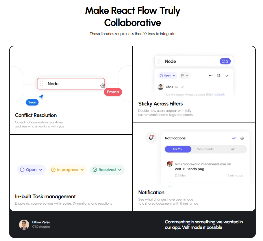Click the @Mark mention link

point(220,94)
